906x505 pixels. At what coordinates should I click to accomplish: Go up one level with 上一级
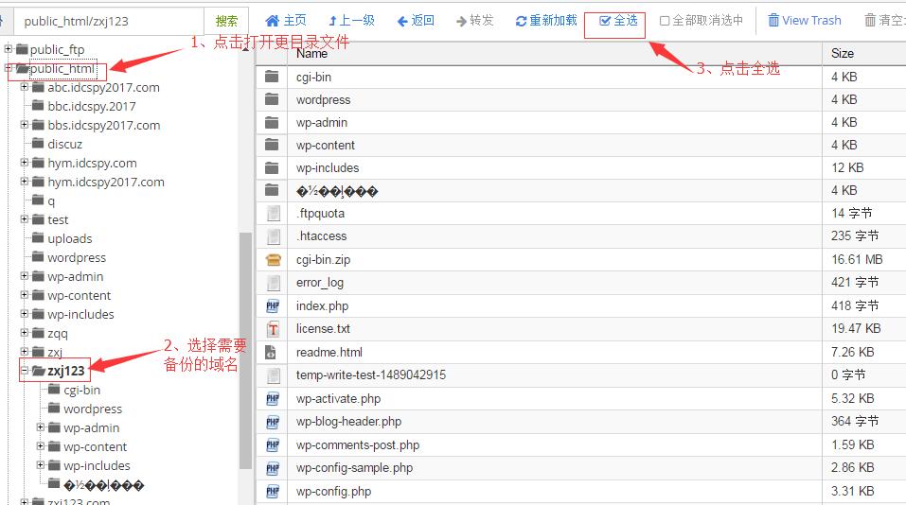coord(351,20)
